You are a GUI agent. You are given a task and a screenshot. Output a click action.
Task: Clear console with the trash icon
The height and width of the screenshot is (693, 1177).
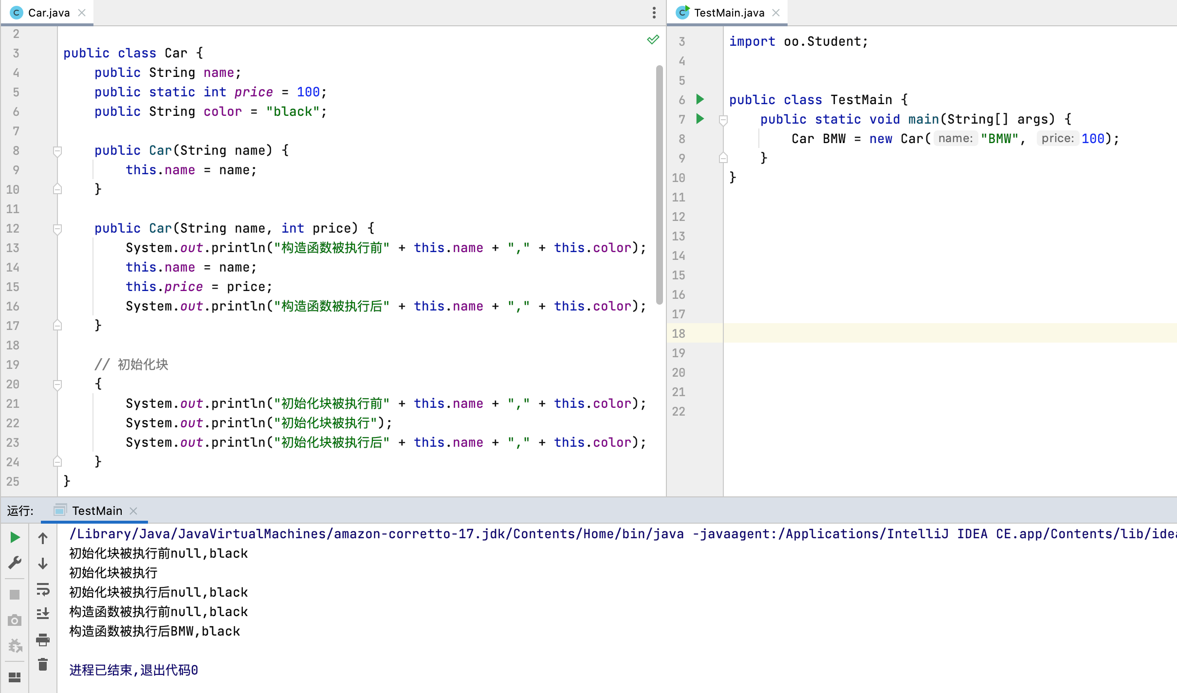(43, 664)
